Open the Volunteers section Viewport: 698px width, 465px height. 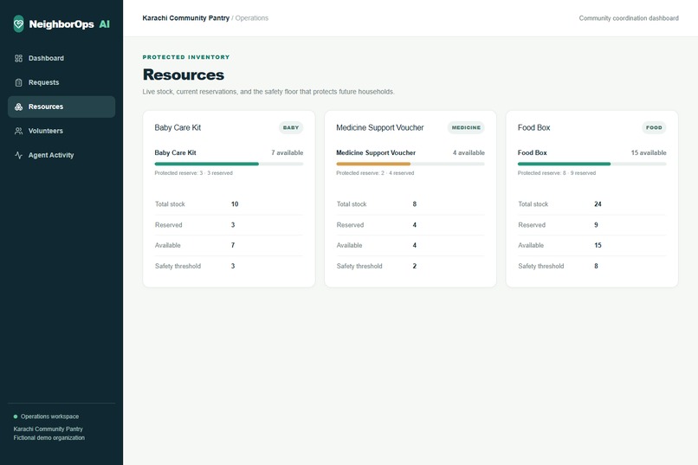point(61,131)
